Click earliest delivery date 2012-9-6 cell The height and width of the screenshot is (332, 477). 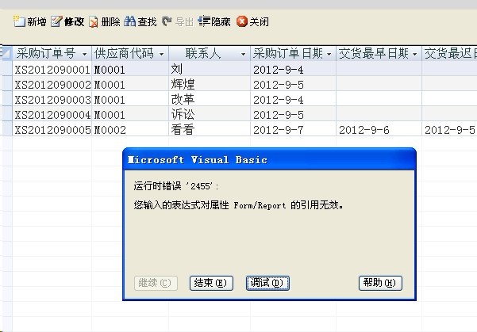(x=379, y=129)
